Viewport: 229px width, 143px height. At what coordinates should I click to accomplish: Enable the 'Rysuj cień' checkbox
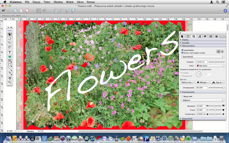(x=182, y=96)
